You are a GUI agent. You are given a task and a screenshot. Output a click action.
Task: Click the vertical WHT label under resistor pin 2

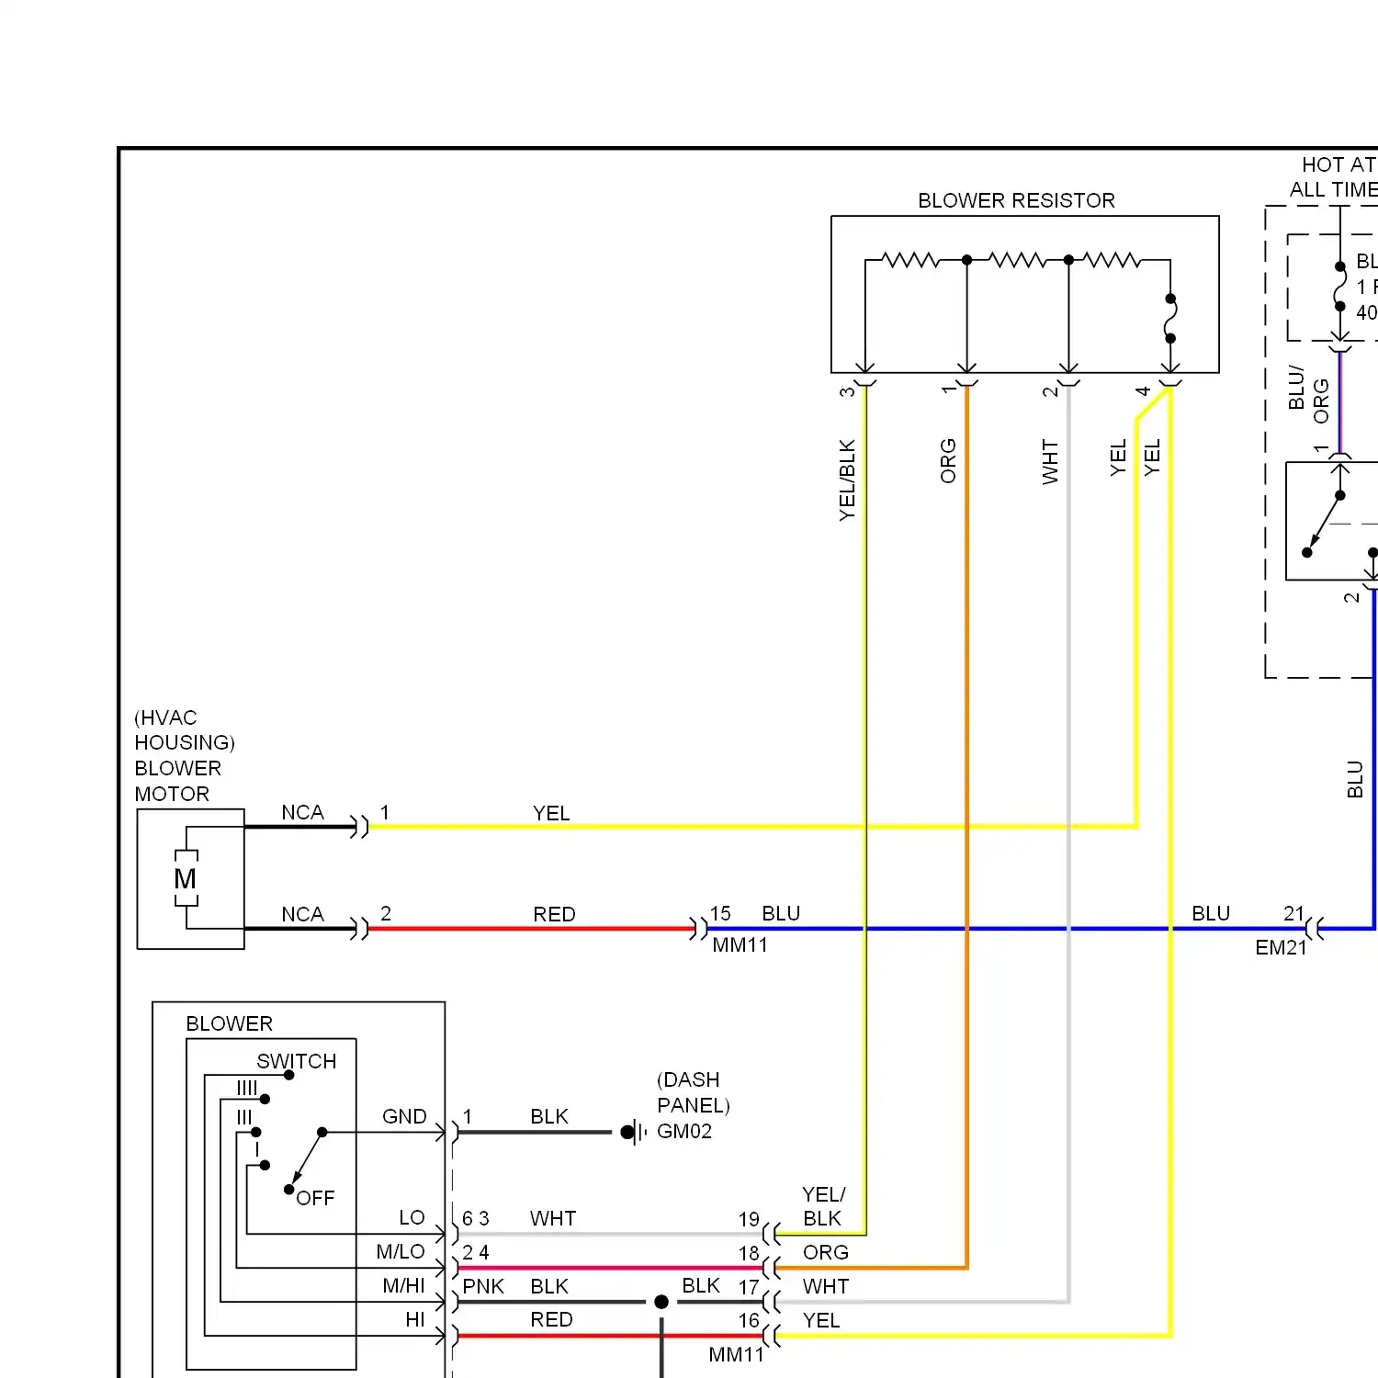pos(1050,461)
